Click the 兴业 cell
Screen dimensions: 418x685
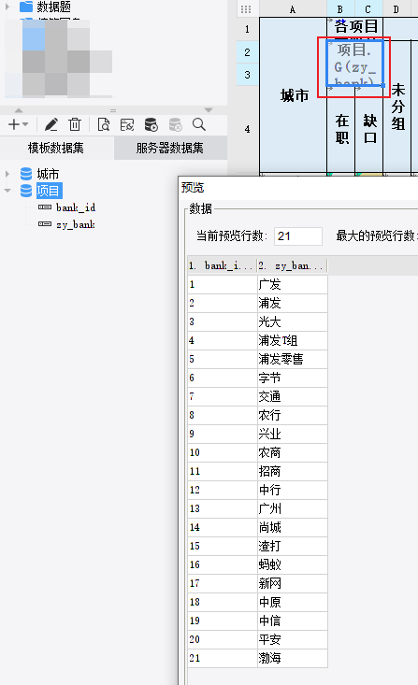pyautogui.click(x=293, y=434)
